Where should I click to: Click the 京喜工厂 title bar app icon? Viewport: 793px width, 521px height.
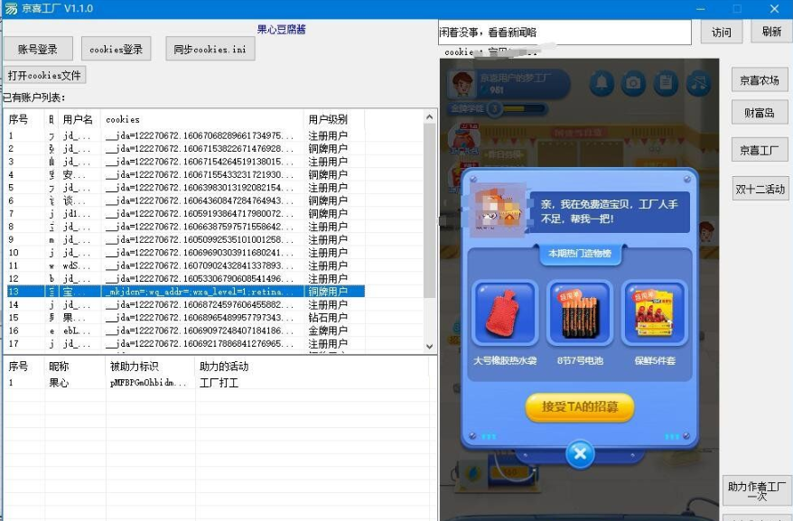click(11, 9)
